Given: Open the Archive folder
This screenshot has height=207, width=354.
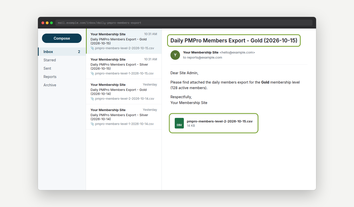Looking at the screenshot, I should 62,85.
